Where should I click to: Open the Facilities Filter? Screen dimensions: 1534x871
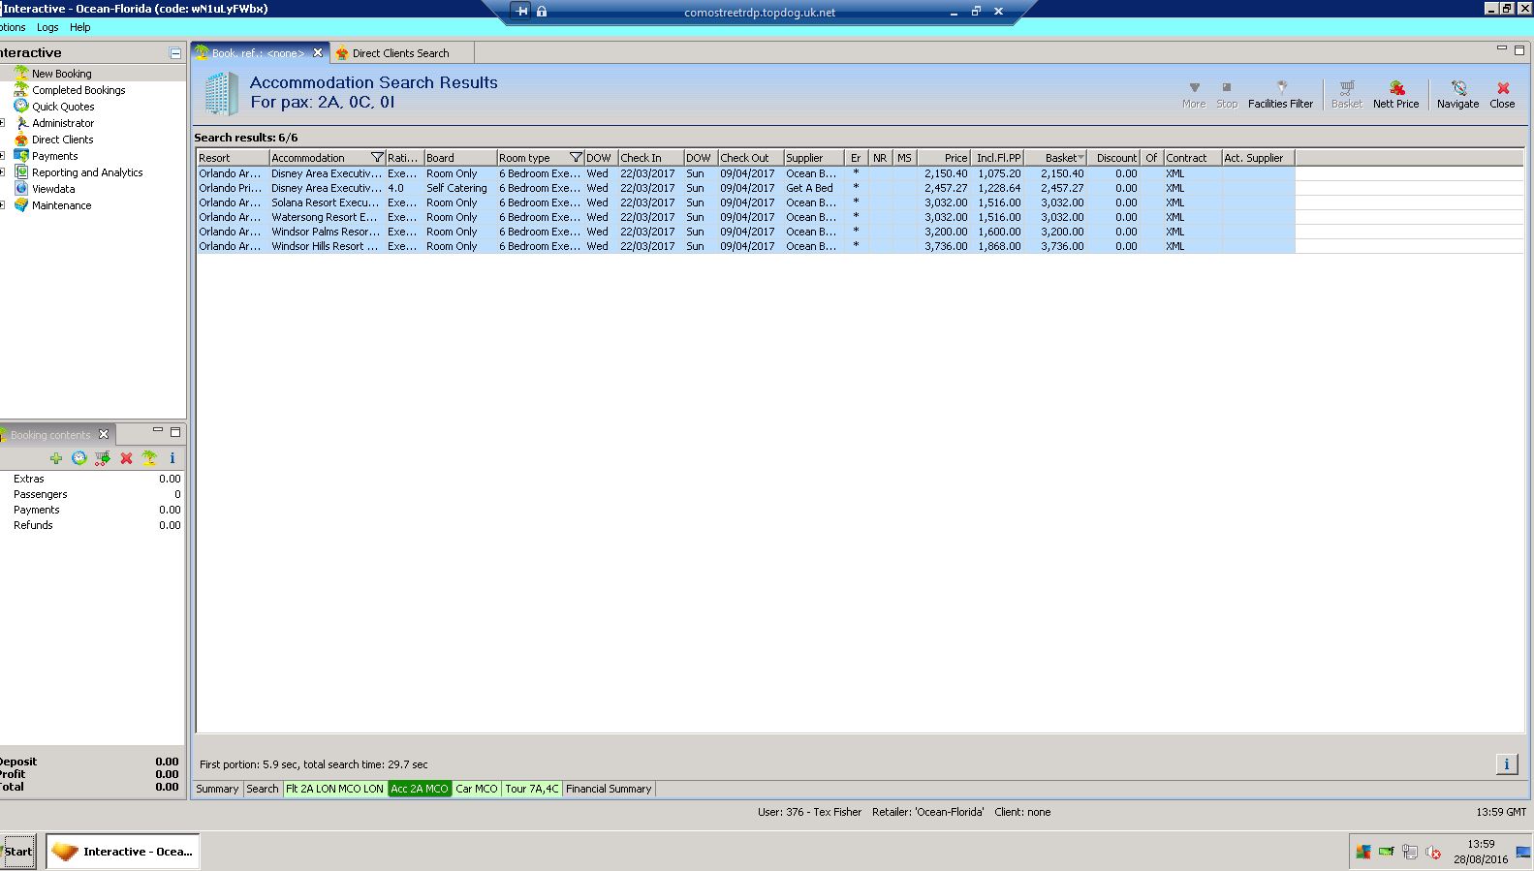point(1280,94)
